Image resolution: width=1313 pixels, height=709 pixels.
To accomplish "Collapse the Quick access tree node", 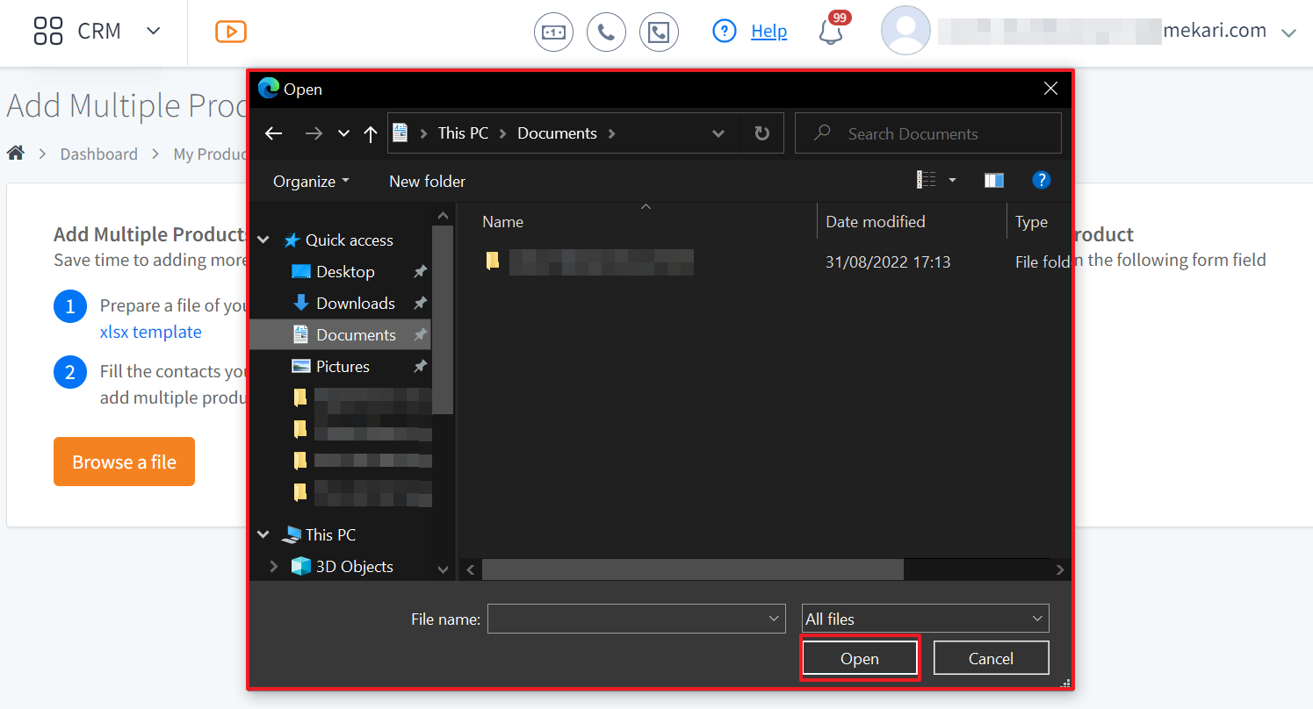I will click(263, 240).
